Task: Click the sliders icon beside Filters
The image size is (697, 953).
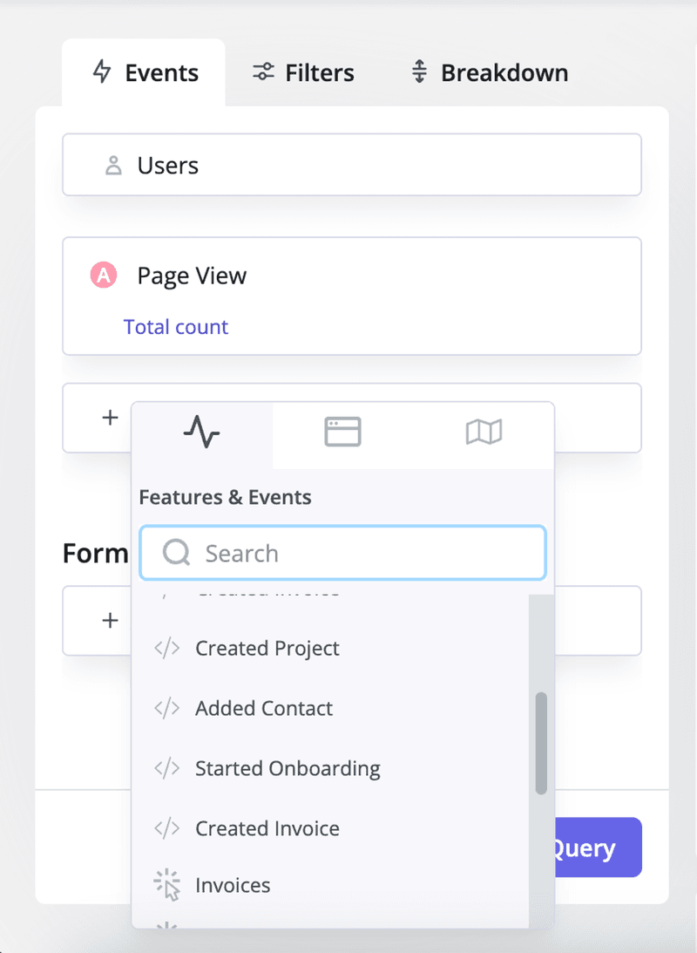Action: (262, 72)
